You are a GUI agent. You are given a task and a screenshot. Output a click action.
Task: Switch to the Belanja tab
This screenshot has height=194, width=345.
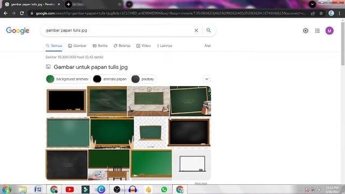click(x=122, y=46)
